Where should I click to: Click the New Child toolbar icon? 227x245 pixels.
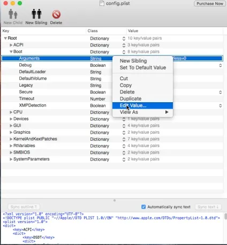13,14
